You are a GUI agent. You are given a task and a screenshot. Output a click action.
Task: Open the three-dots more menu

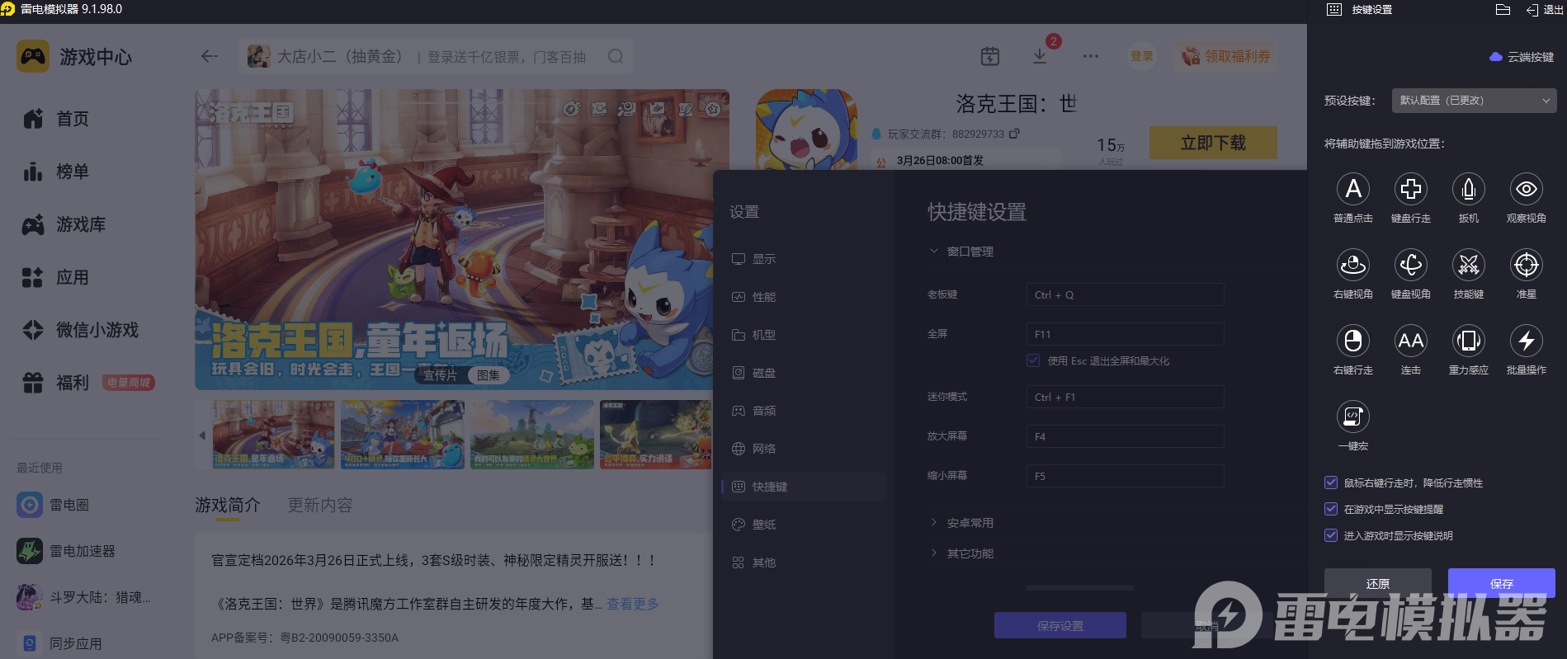tap(1091, 56)
